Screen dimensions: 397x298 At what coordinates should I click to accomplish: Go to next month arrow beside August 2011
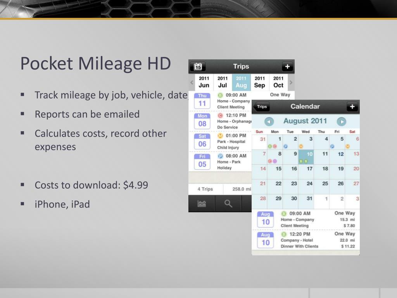click(x=341, y=121)
